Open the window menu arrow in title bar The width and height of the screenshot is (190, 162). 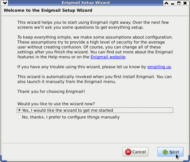click(x=5, y=3)
